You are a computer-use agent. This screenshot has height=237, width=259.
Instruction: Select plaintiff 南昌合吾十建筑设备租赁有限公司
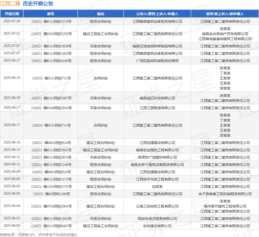coord(157,165)
